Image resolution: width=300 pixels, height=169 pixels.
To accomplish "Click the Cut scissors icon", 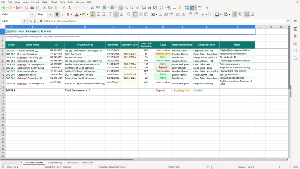I will 44,8.
